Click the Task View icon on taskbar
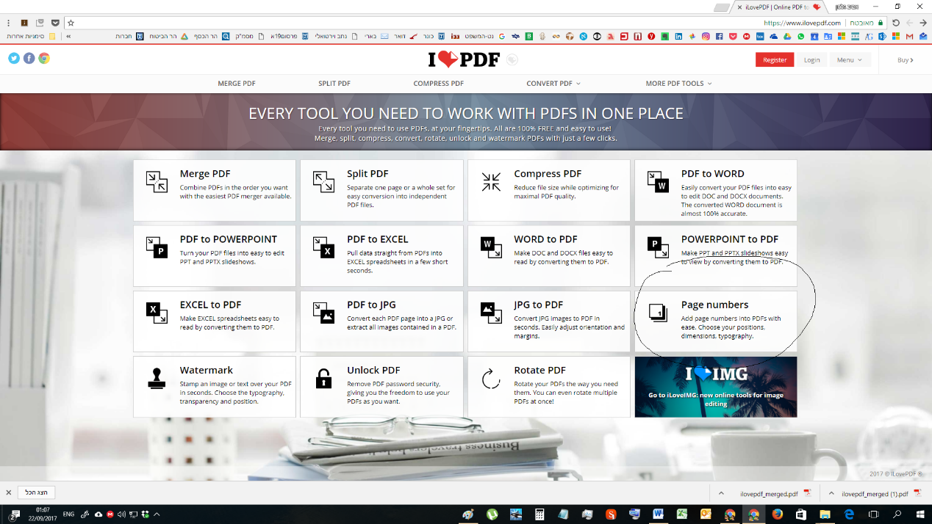 click(874, 514)
